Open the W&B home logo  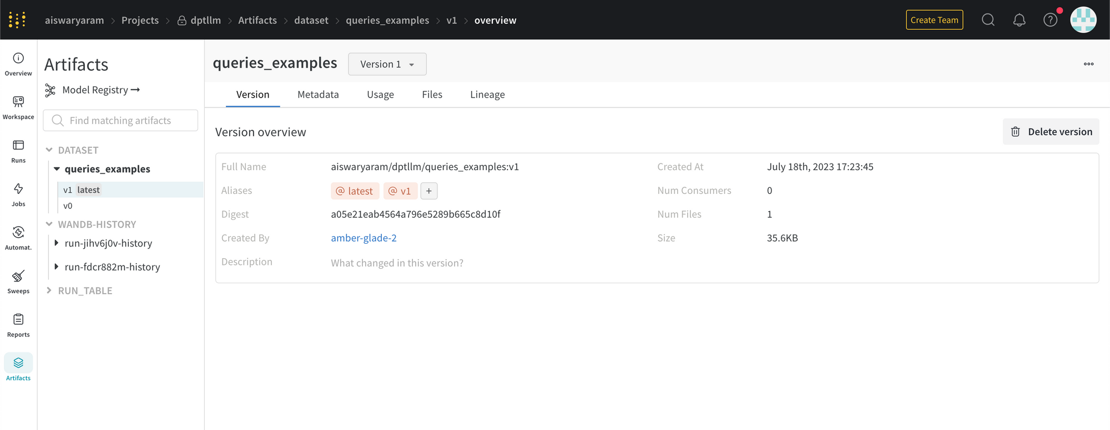coord(17,20)
